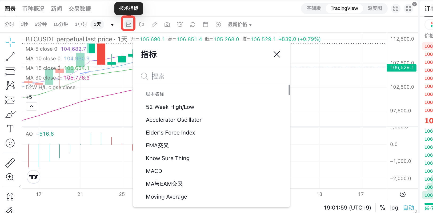This screenshot has width=433, height=213.
Task: Select the ruler measure tool
Action: click(10, 163)
